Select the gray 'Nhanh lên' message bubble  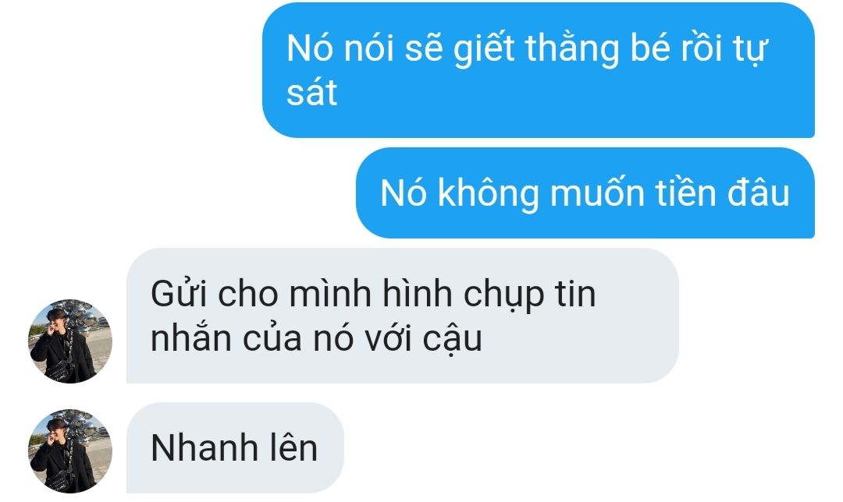235,447
